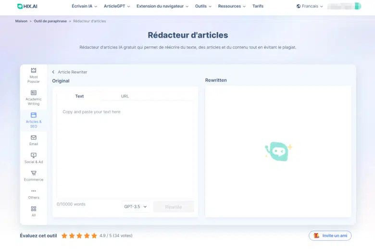This screenshot has height=249, width=375.
Task: Click the Rewrite button
Action: point(174,207)
